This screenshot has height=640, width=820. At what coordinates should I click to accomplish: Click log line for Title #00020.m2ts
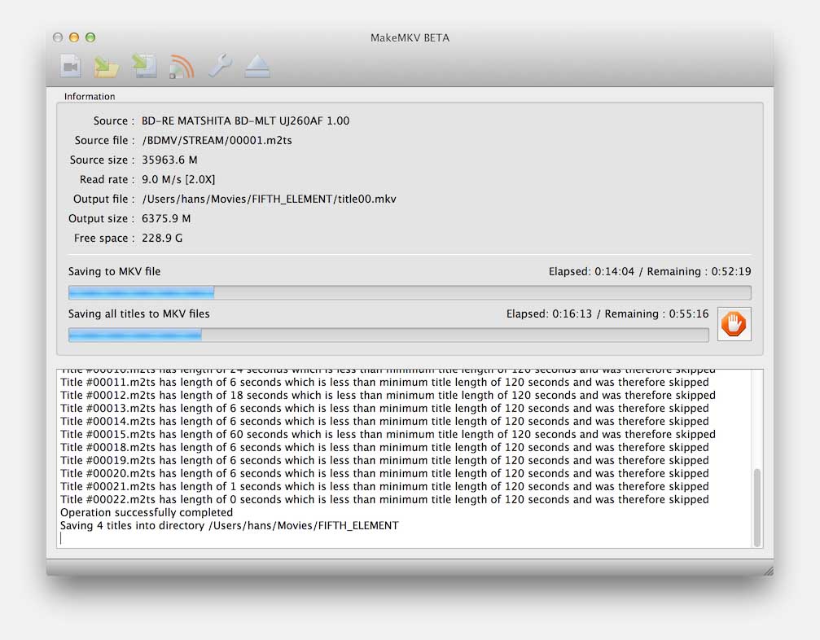pos(384,474)
